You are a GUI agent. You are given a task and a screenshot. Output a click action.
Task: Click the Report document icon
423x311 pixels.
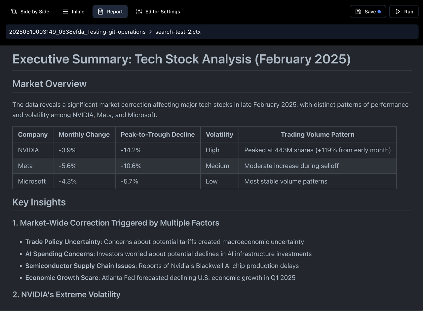(100, 12)
